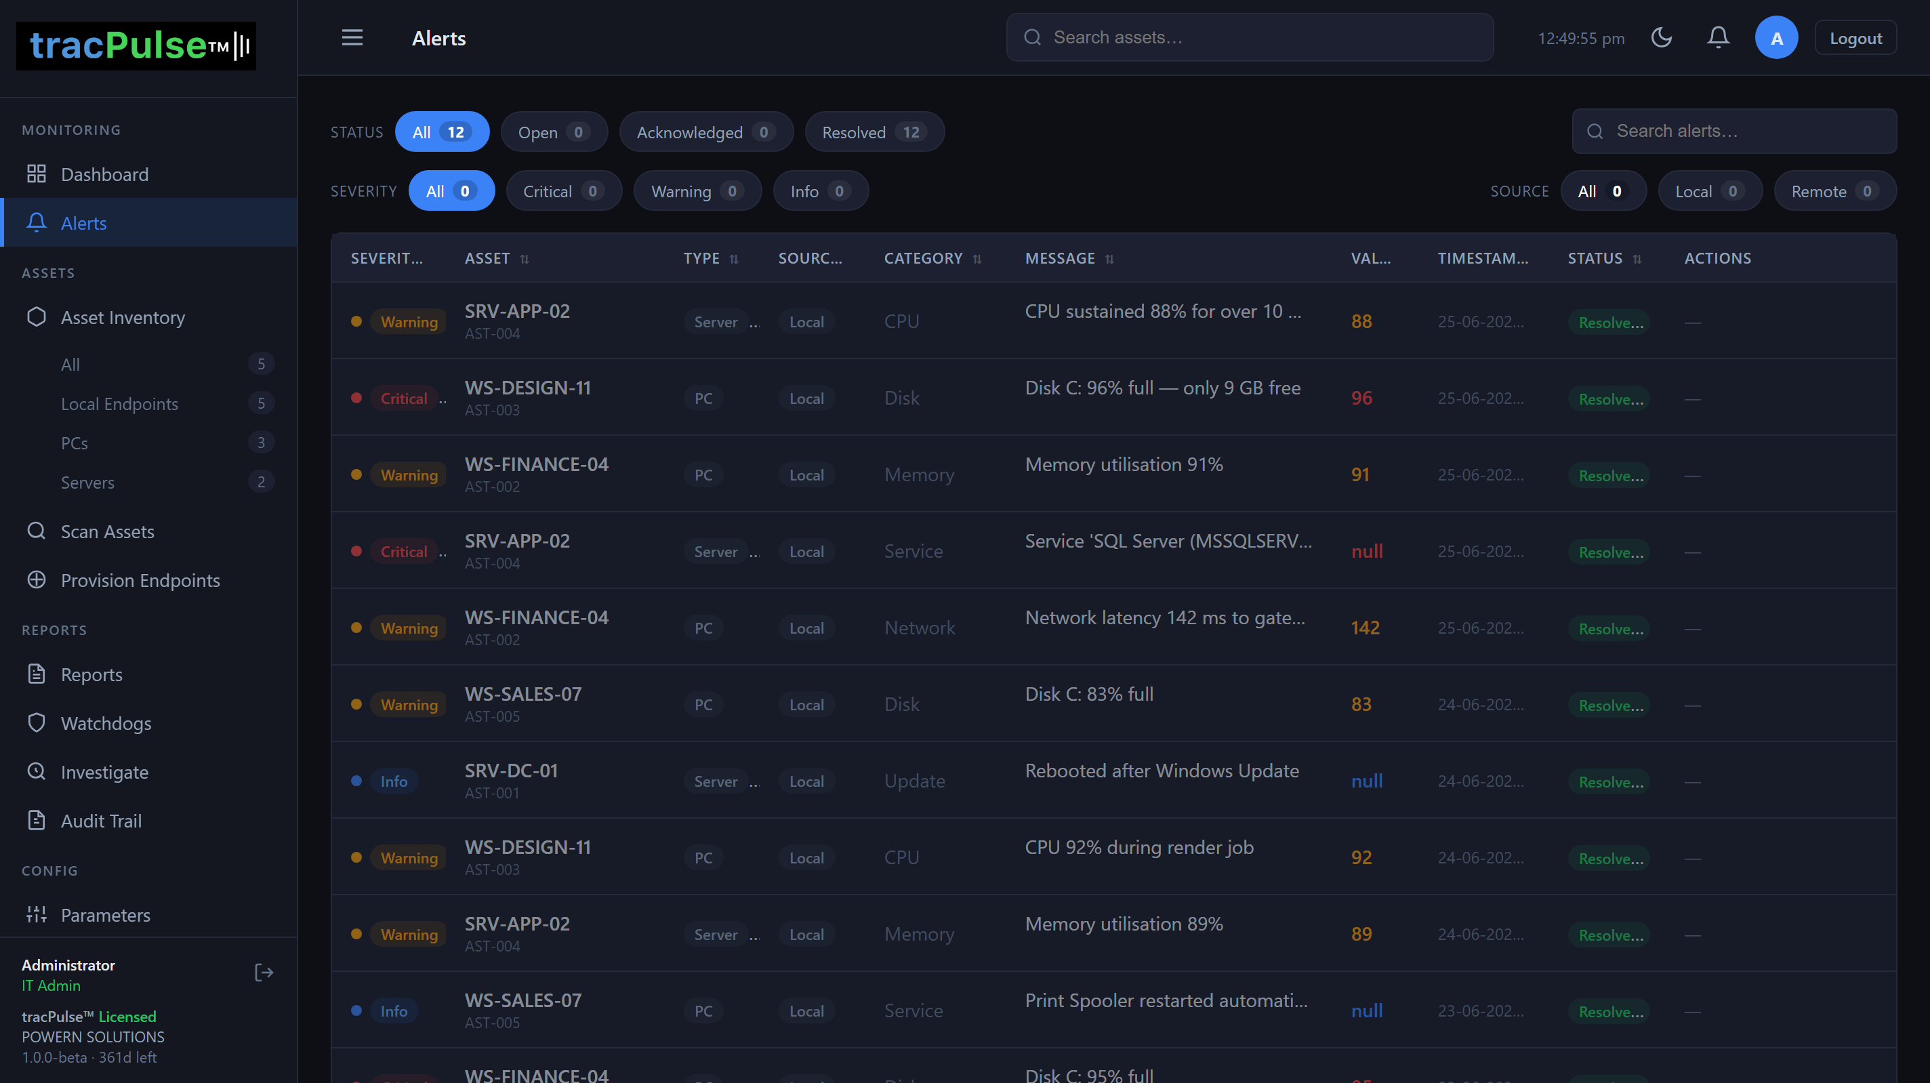The width and height of the screenshot is (1930, 1083).
Task: Select source filter All
Action: (x=1603, y=191)
